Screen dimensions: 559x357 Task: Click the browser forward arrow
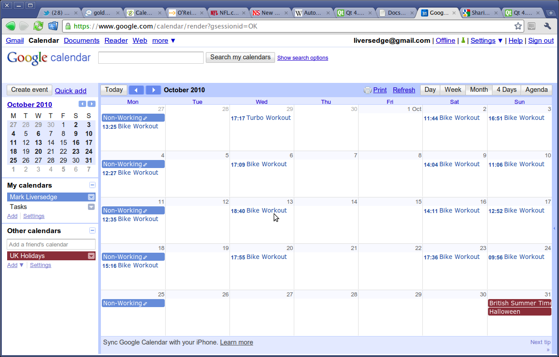[x=24, y=26]
